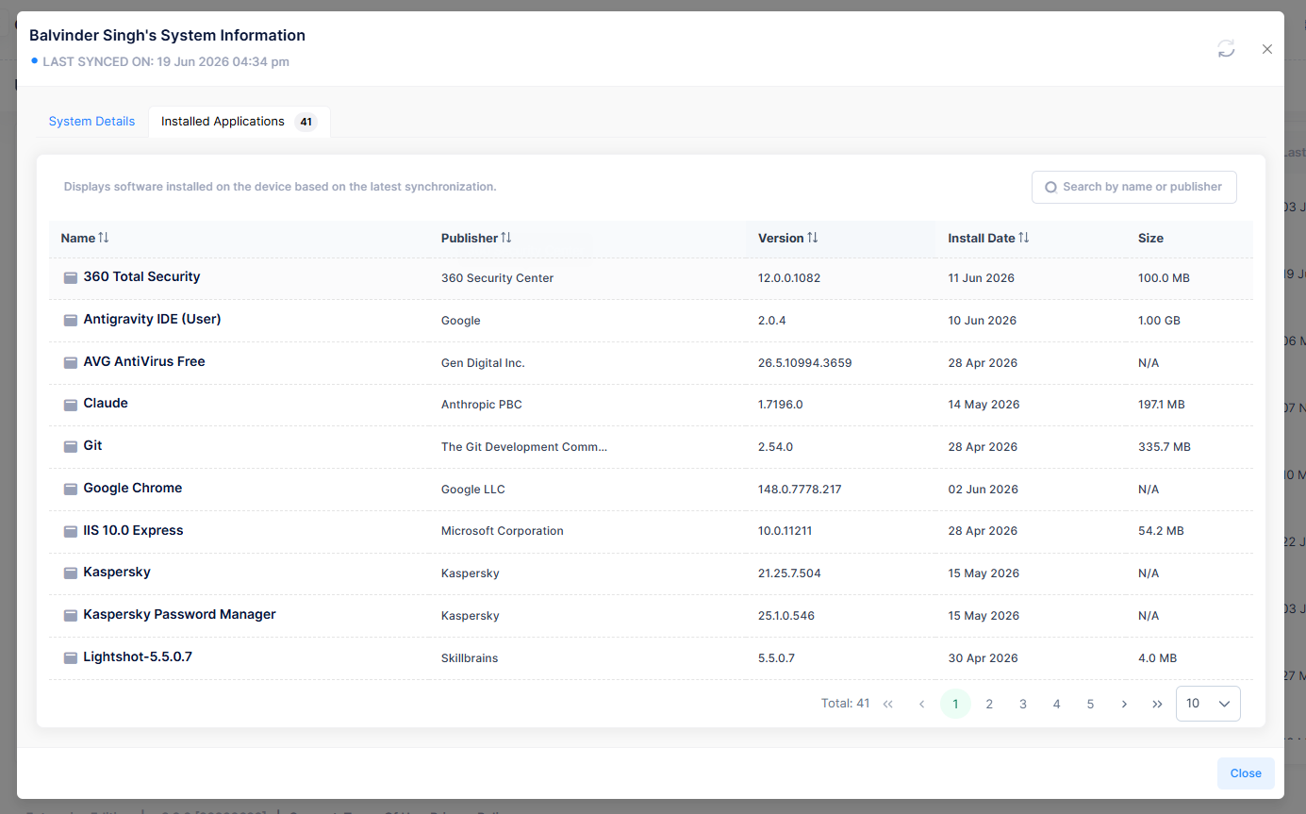The width and height of the screenshot is (1306, 814).
Task: Click the Git application name
Action: 92,445
